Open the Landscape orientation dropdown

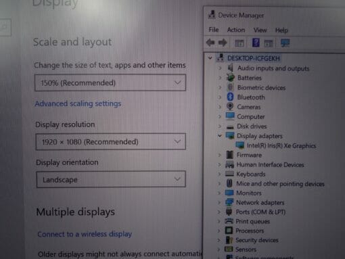coord(111,179)
